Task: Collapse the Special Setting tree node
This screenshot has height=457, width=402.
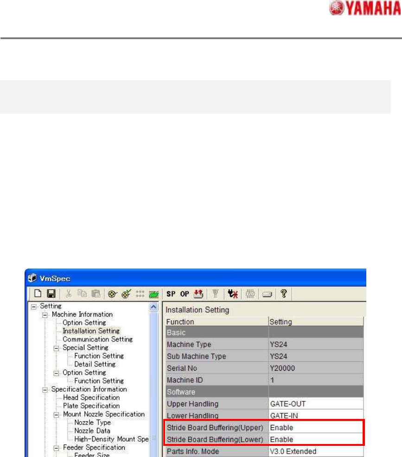Action: [x=56, y=348]
